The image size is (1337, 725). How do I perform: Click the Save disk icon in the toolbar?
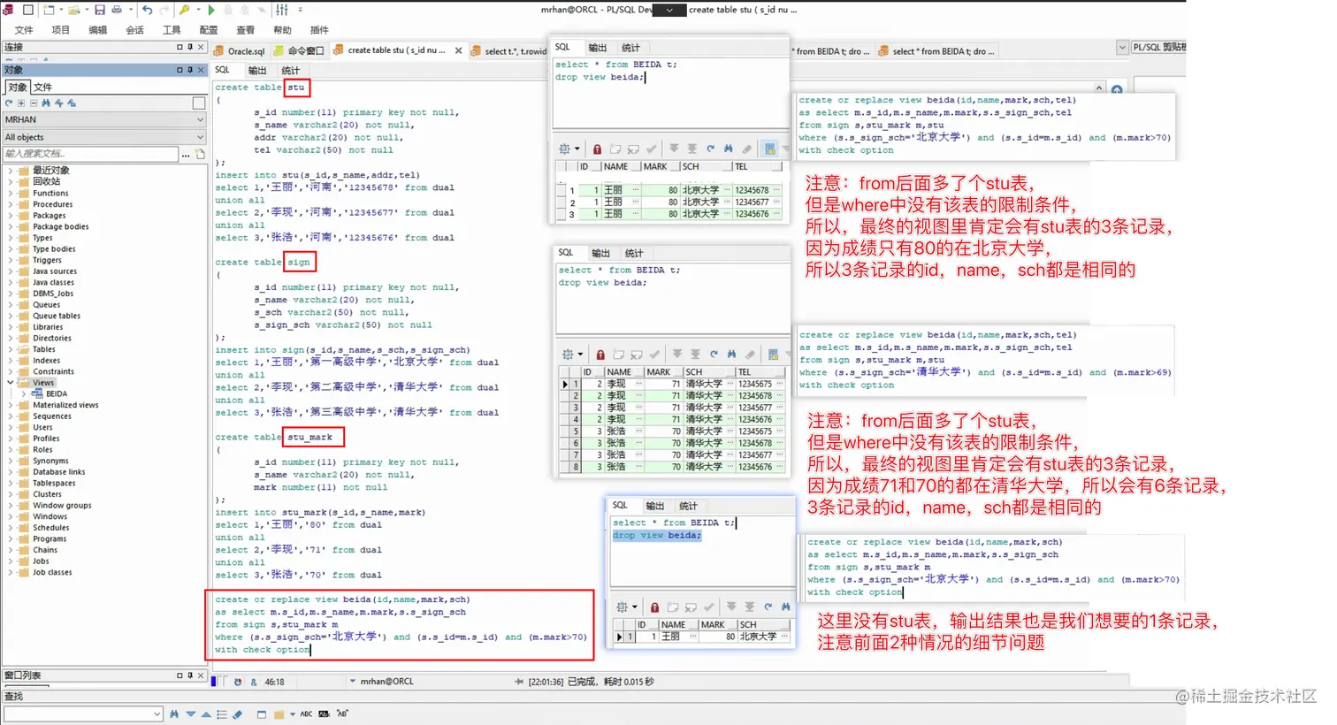(x=100, y=10)
